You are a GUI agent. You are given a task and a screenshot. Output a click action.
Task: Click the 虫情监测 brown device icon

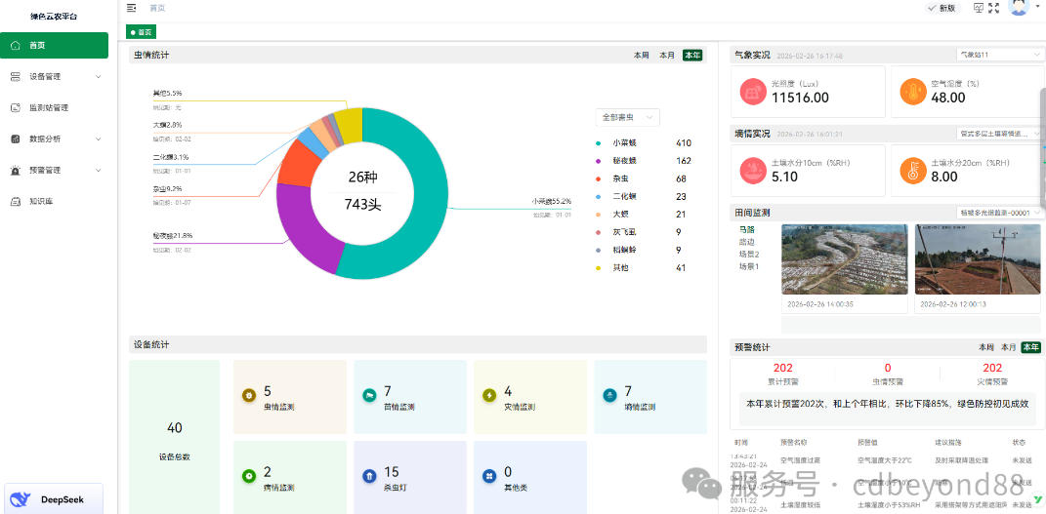pos(249,395)
